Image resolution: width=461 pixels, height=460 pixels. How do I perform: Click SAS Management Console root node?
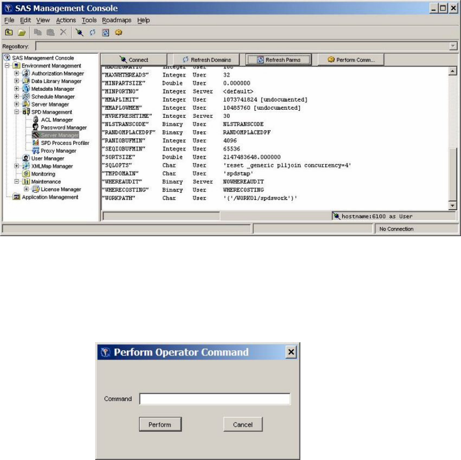point(43,58)
